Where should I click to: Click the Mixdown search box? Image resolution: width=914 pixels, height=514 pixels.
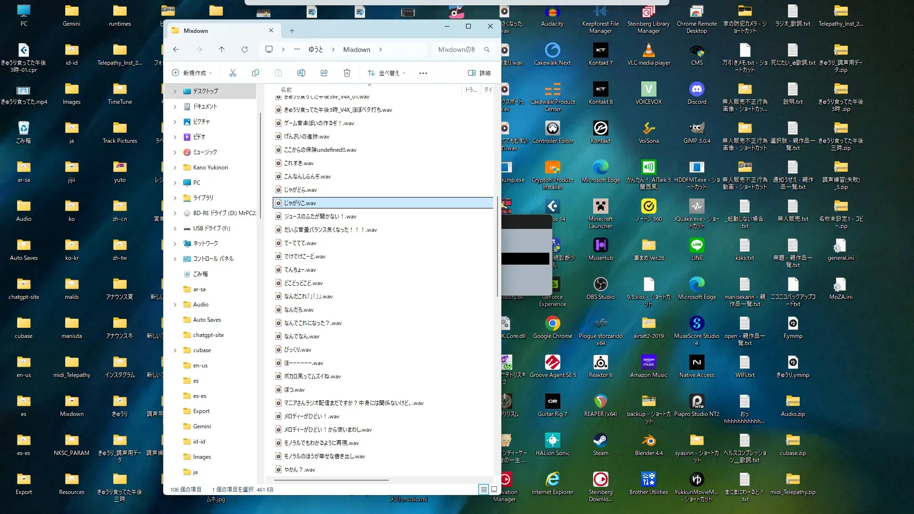point(457,49)
